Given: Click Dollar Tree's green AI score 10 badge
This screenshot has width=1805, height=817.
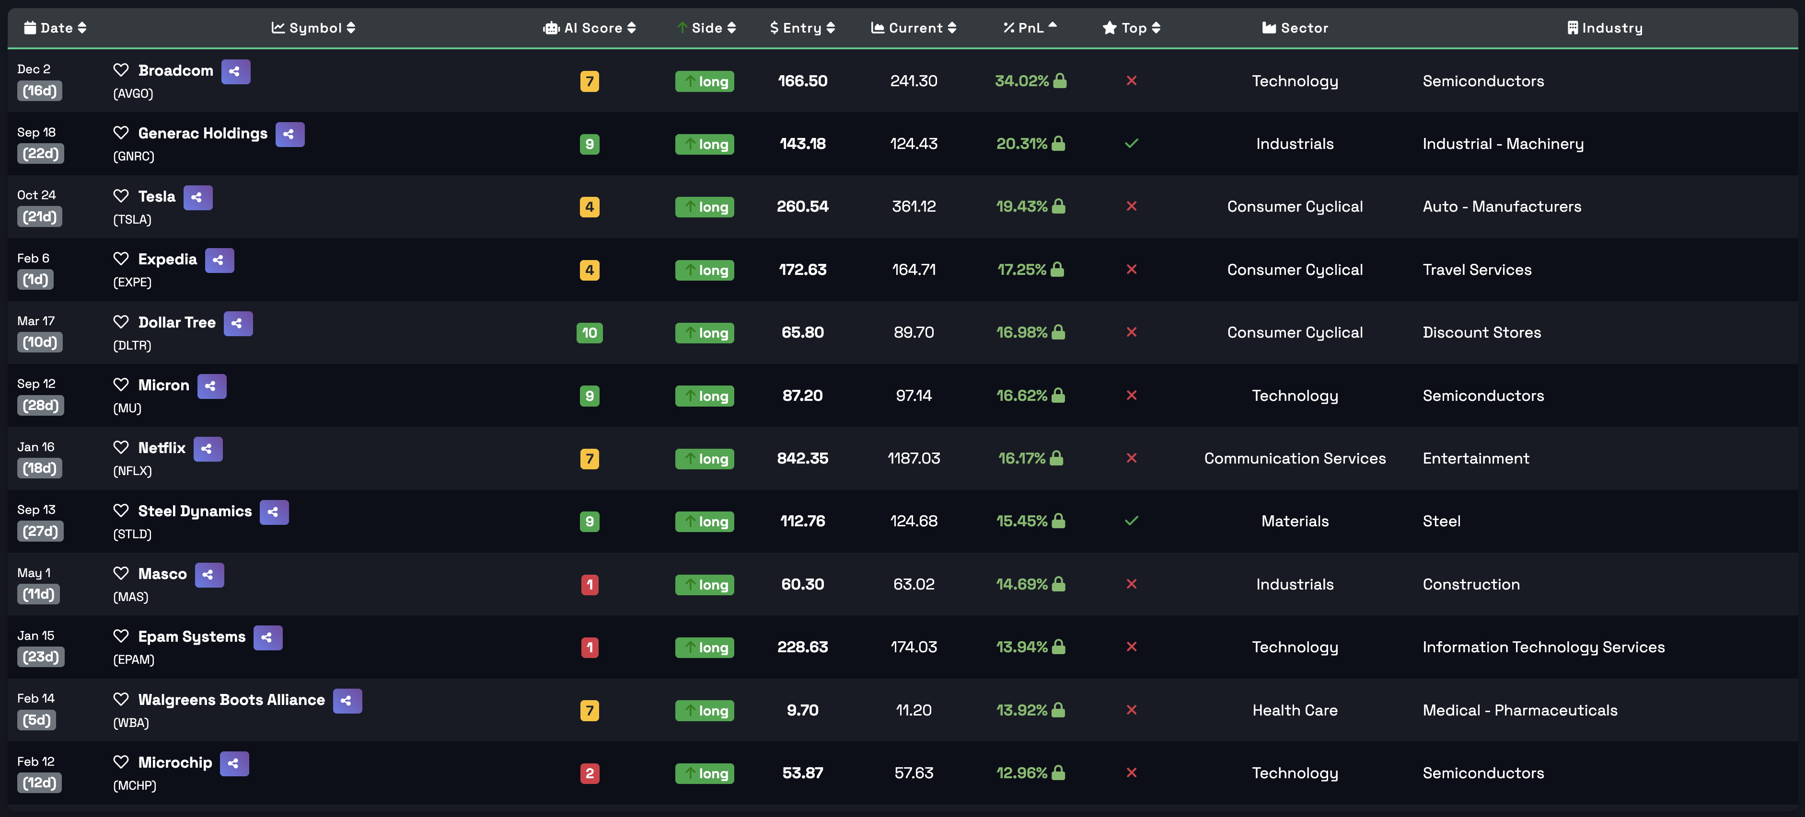Looking at the screenshot, I should (590, 332).
